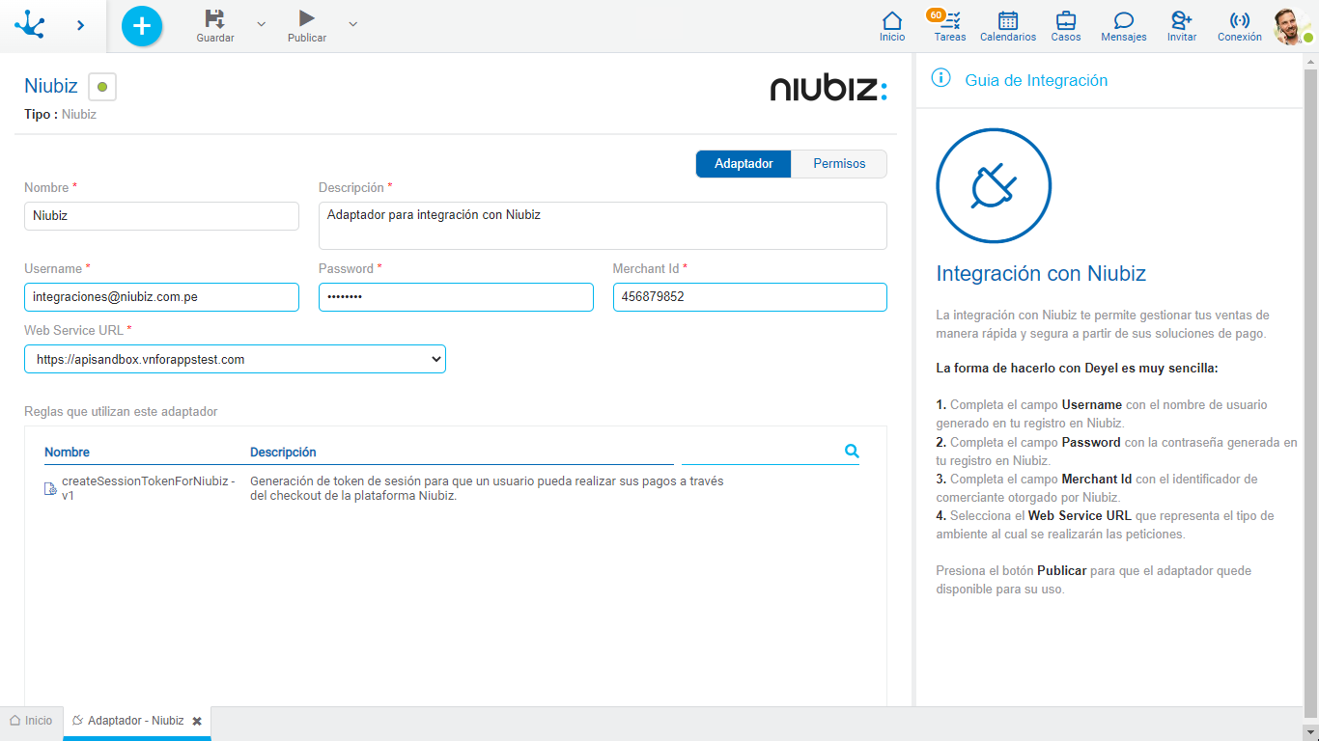1319x741 pixels.
Task: Click the Merchant Id input field
Action: [750, 297]
